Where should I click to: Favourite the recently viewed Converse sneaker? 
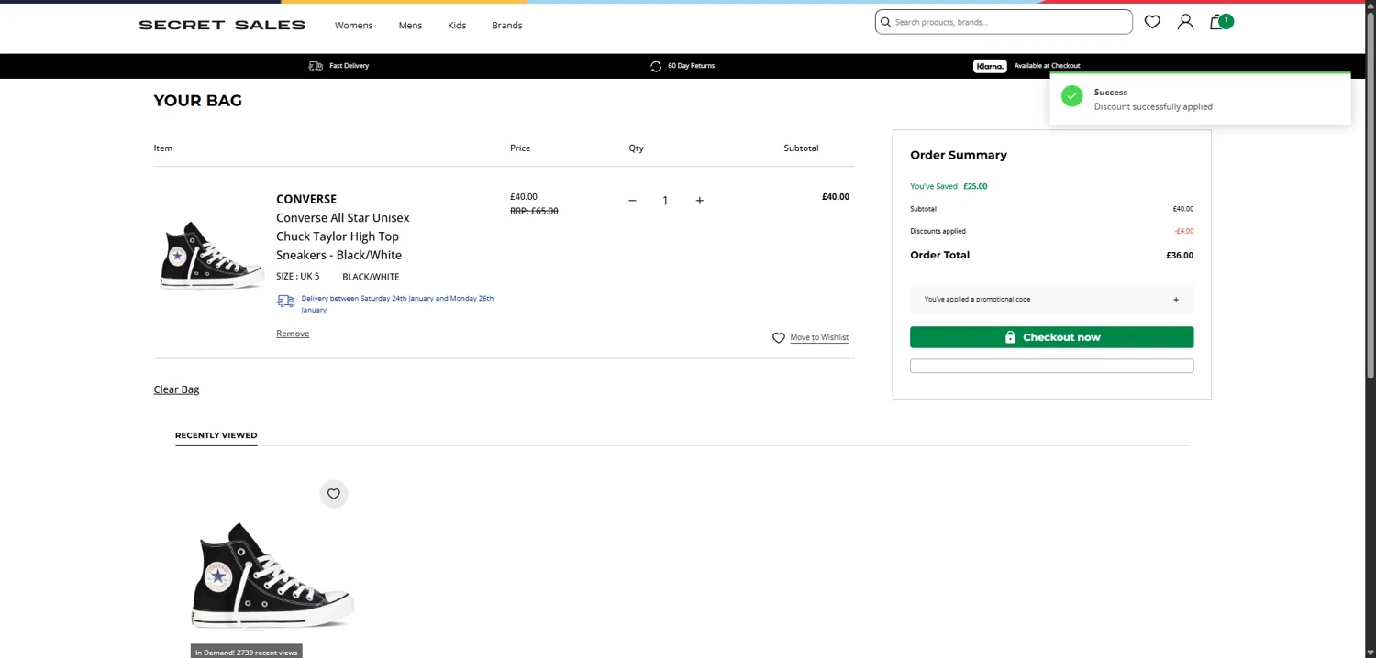[334, 494]
